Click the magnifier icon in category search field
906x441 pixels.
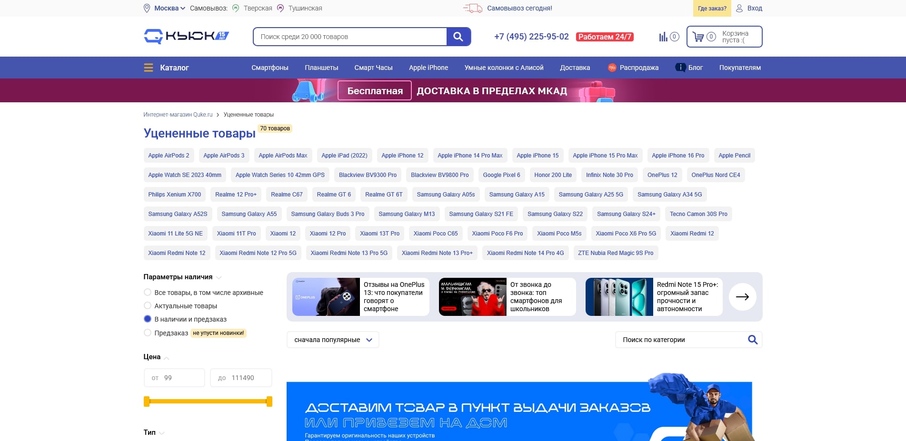point(752,340)
